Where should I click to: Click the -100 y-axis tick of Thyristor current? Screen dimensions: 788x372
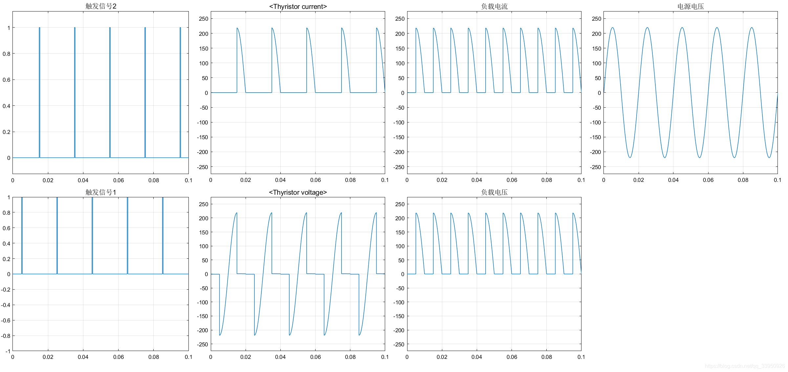(x=202, y=122)
